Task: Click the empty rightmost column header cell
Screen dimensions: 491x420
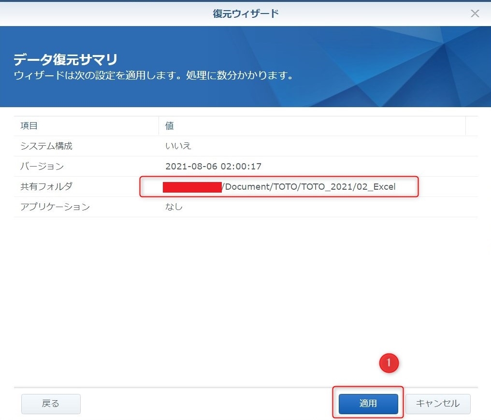Action: coord(472,126)
